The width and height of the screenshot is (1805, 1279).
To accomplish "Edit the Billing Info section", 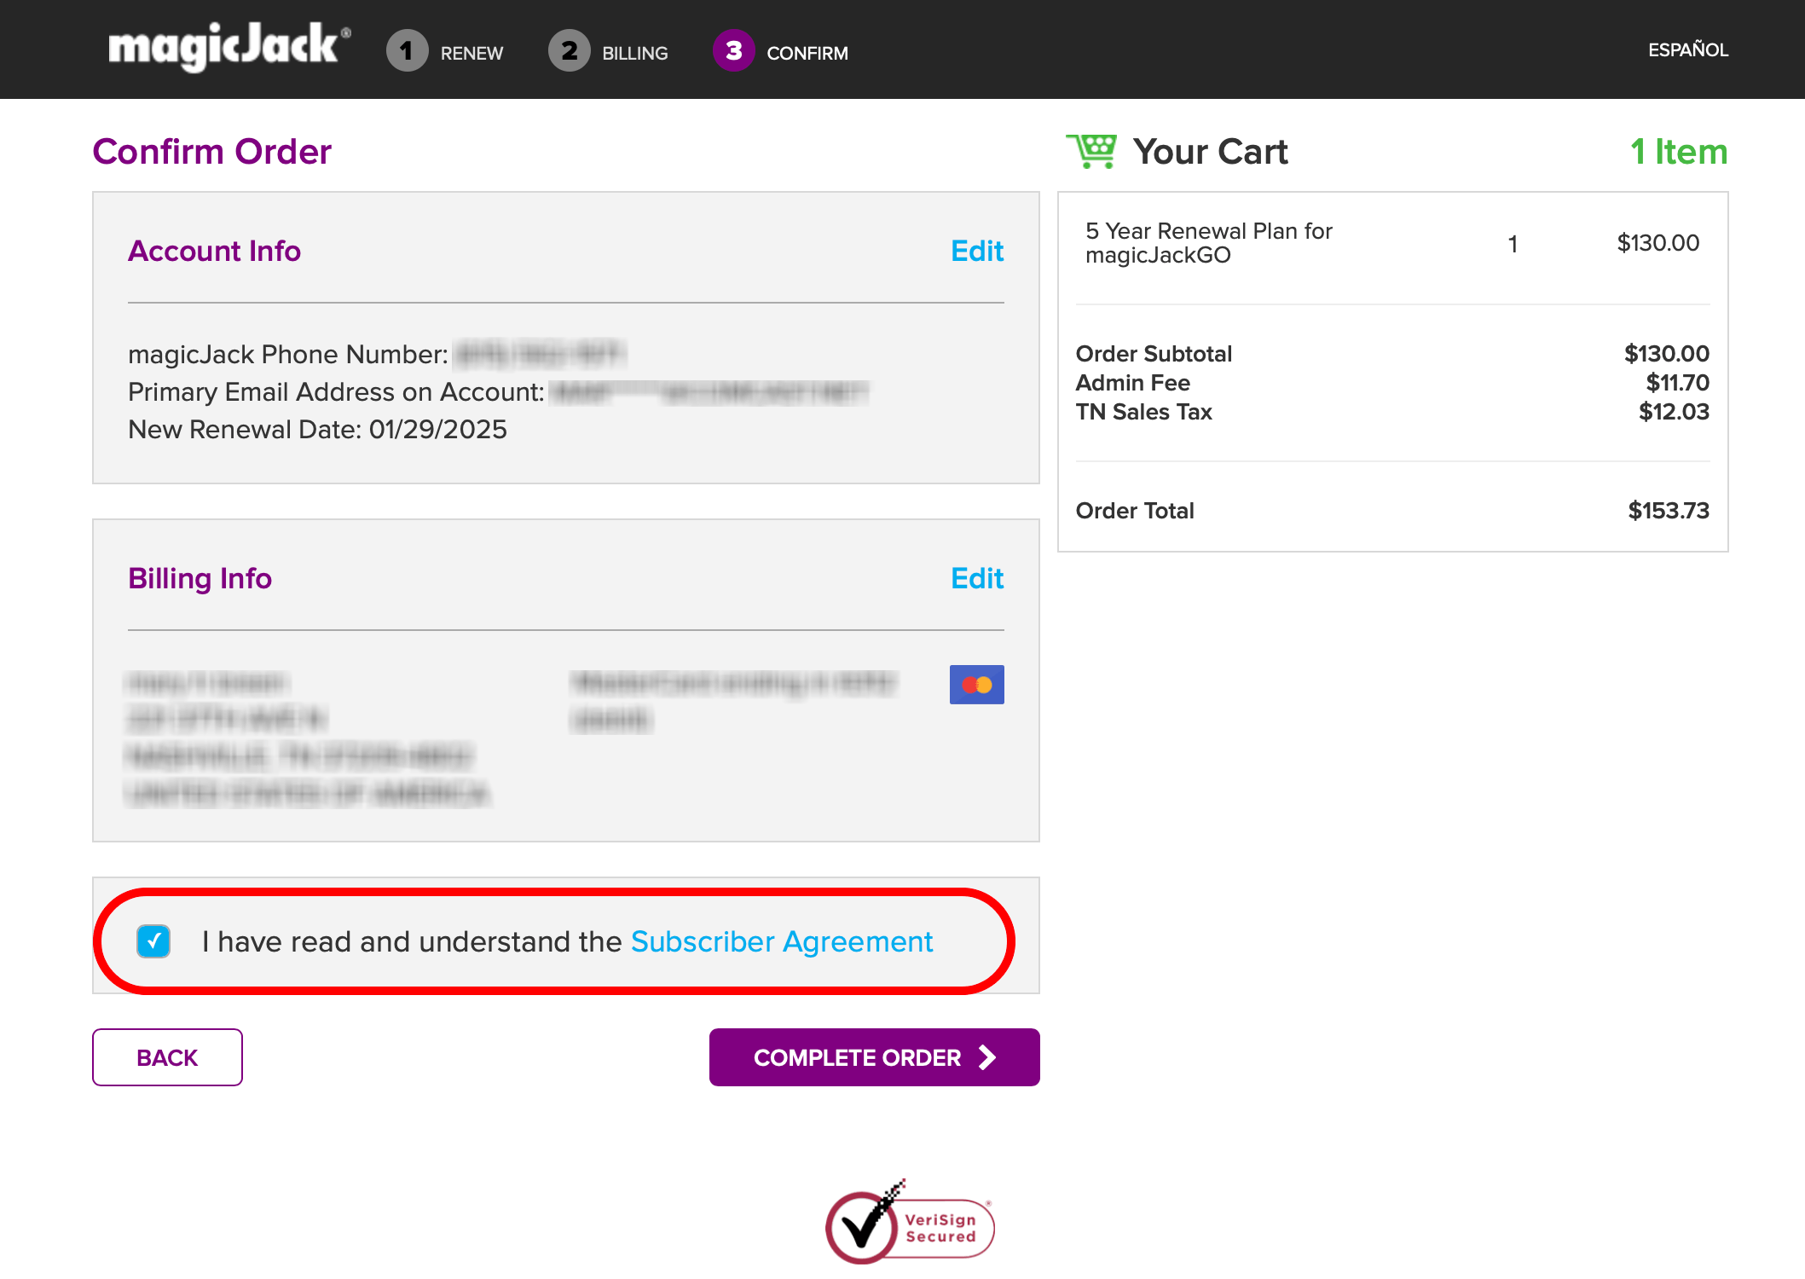I will pos(976,578).
